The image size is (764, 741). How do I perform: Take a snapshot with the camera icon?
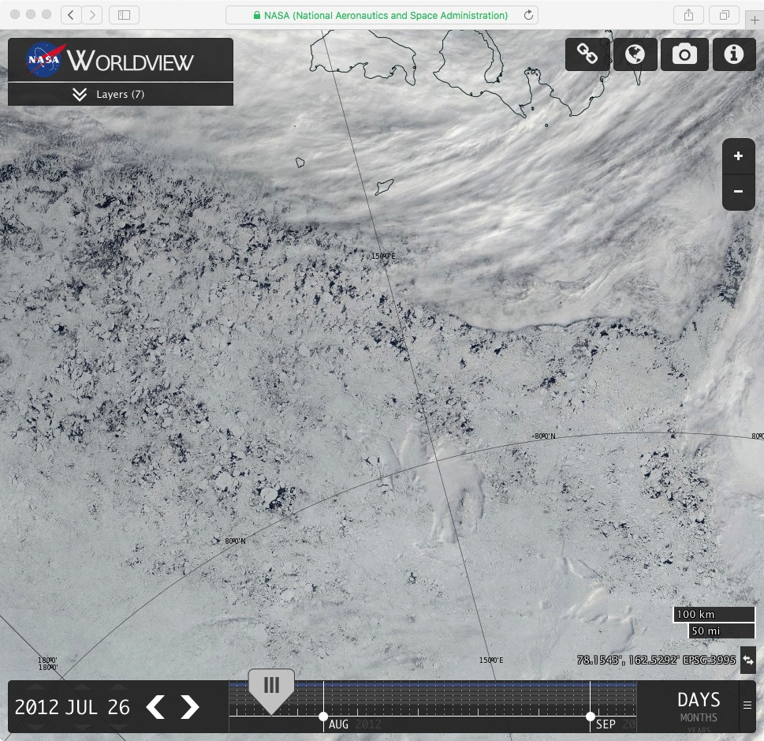tap(684, 54)
